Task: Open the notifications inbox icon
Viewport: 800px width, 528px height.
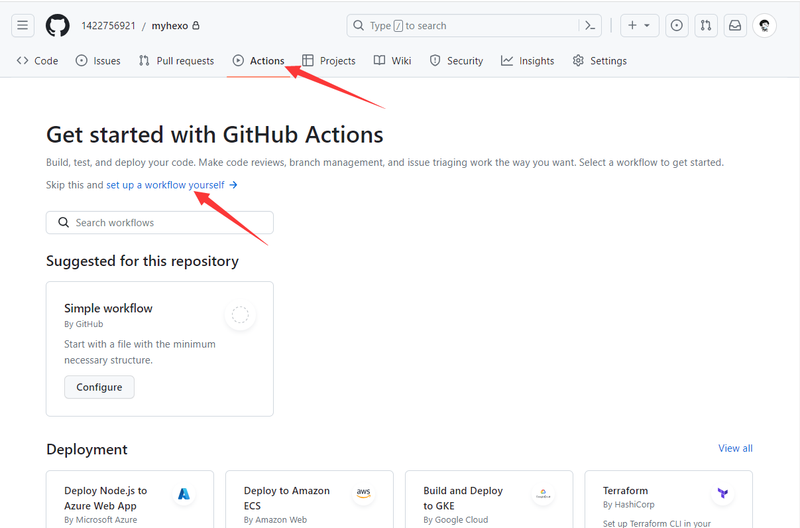Action: [735, 26]
